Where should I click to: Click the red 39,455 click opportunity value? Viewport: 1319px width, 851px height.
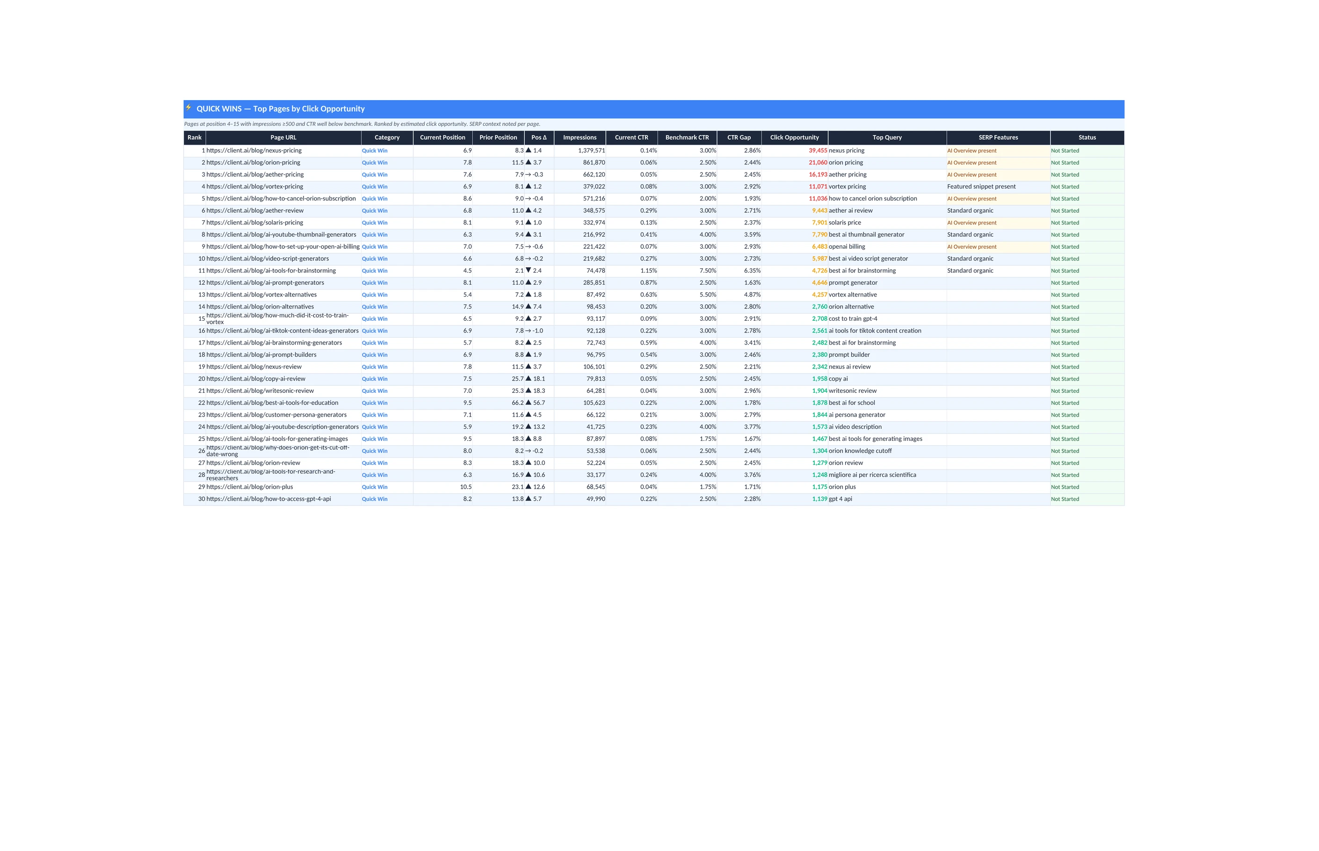click(818, 150)
